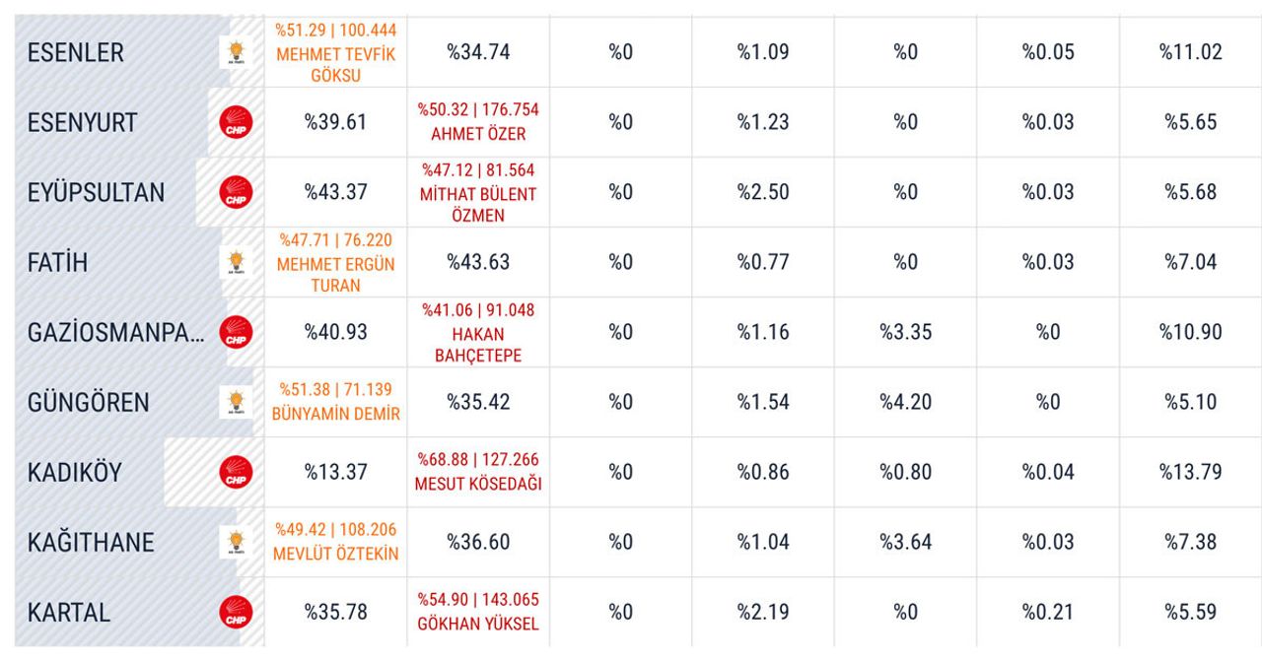Select the GAZİOSMANPA... district label
The image size is (1262, 660).
tap(116, 332)
